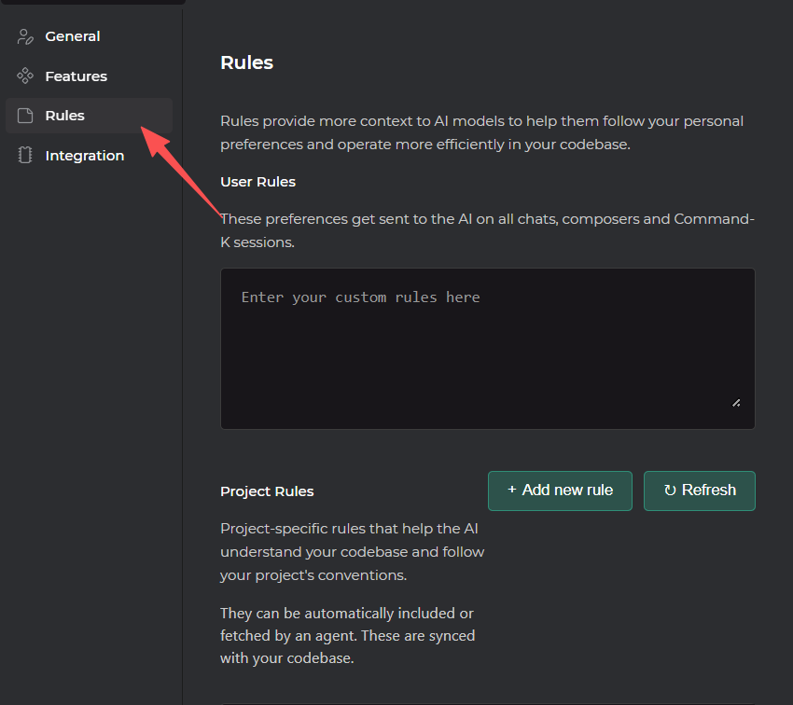
Task: Click the red arrow annotation pointing to Rules
Action: (181, 171)
